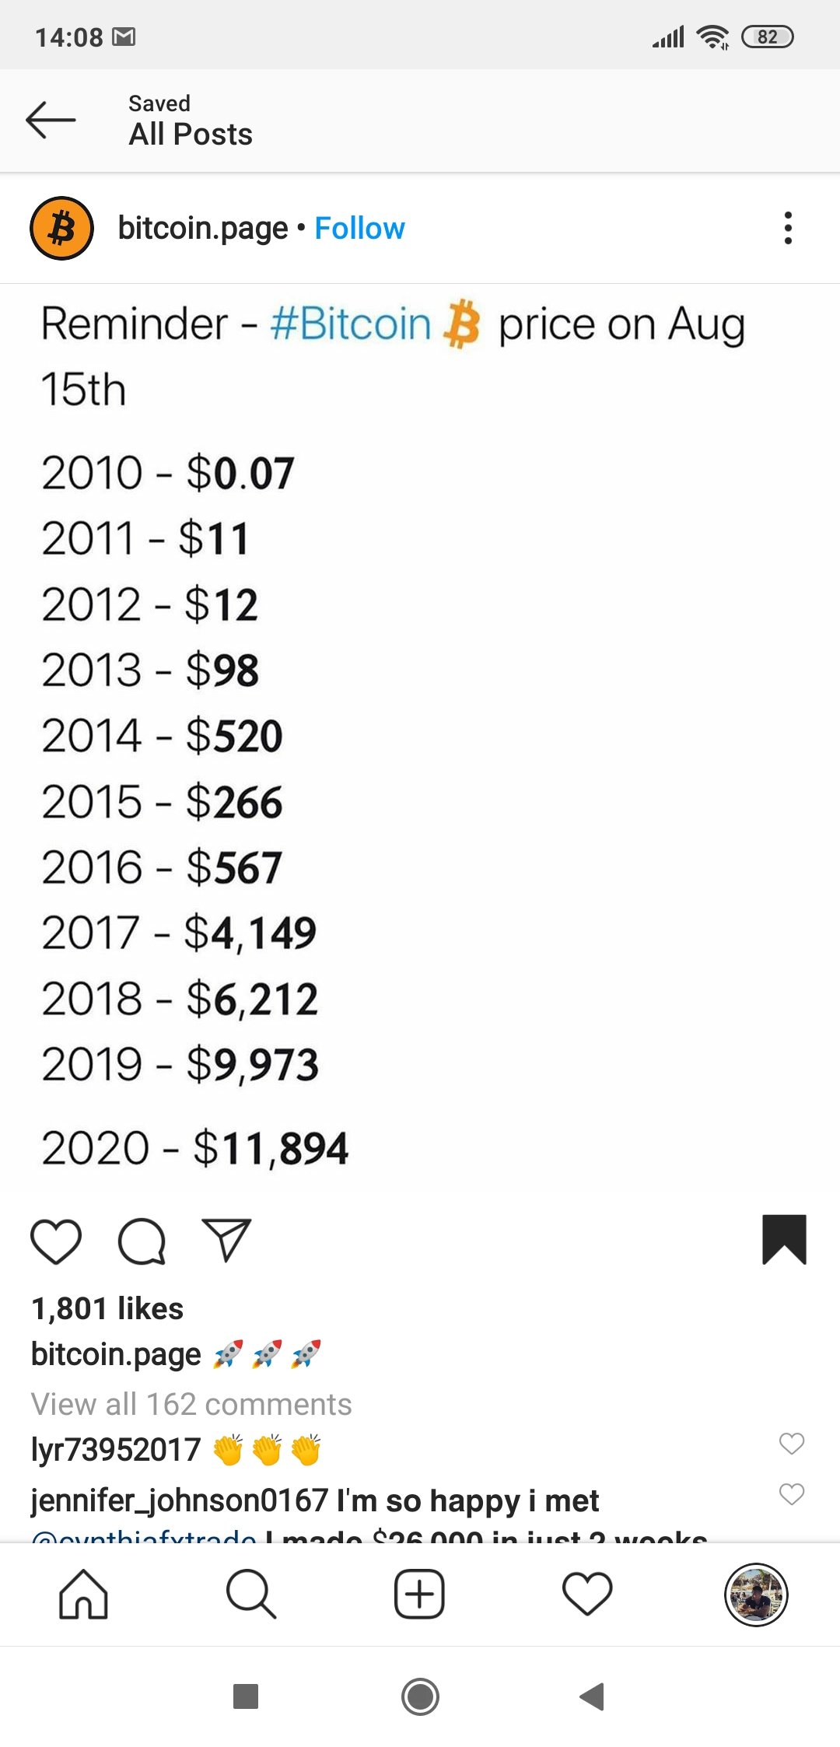View all 162 comments
The height and width of the screenshot is (1747, 840).
point(191,1404)
